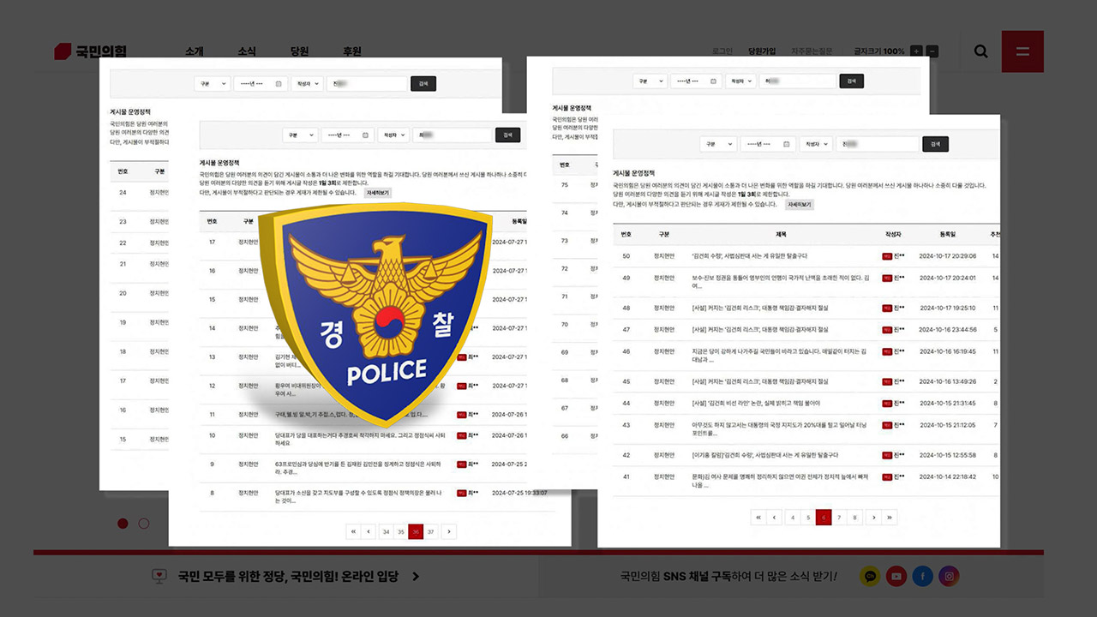Open the 작성자 author dropdown

(x=816, y=144)
